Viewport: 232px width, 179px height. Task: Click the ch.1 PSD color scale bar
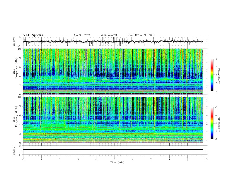coord(212,75)
